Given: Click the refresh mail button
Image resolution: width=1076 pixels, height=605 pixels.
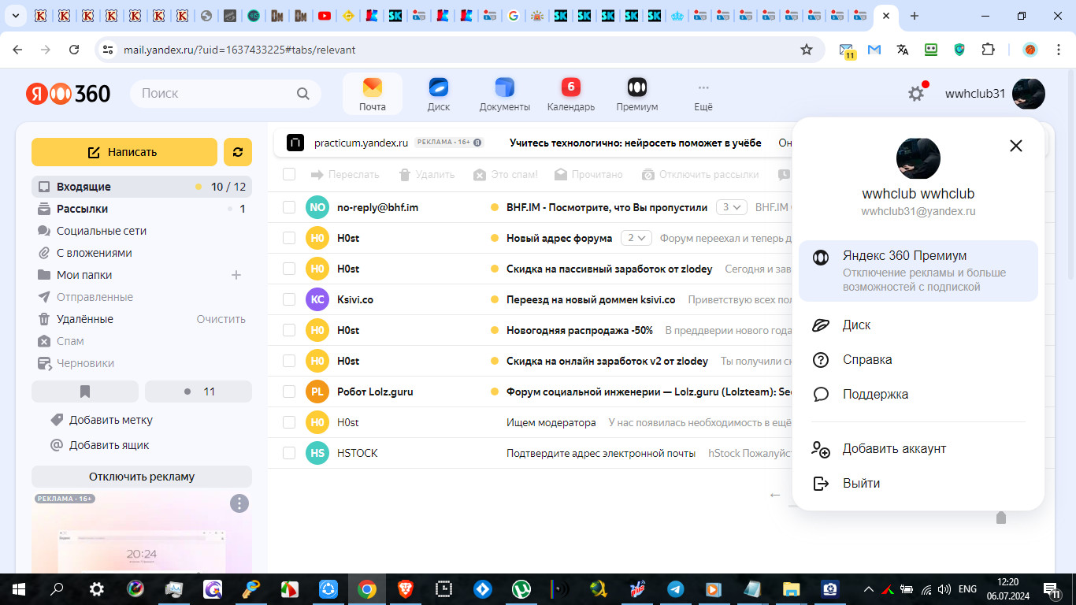Looking at the screenshot, I should point(238,152).
